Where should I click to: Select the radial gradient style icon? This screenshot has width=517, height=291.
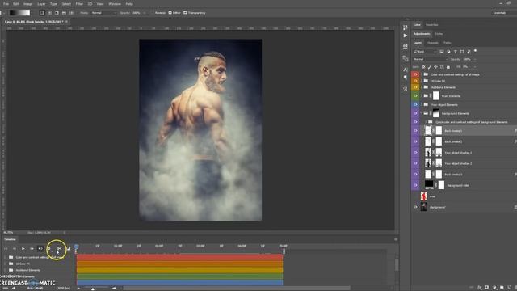49,13
